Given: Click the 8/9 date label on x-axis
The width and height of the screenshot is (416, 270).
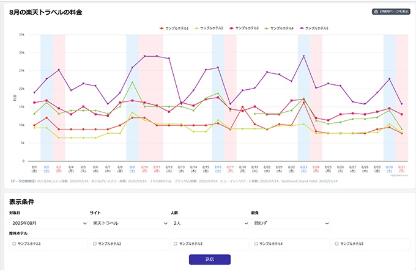Looking at the screenshot, I should tap(132, 168).
